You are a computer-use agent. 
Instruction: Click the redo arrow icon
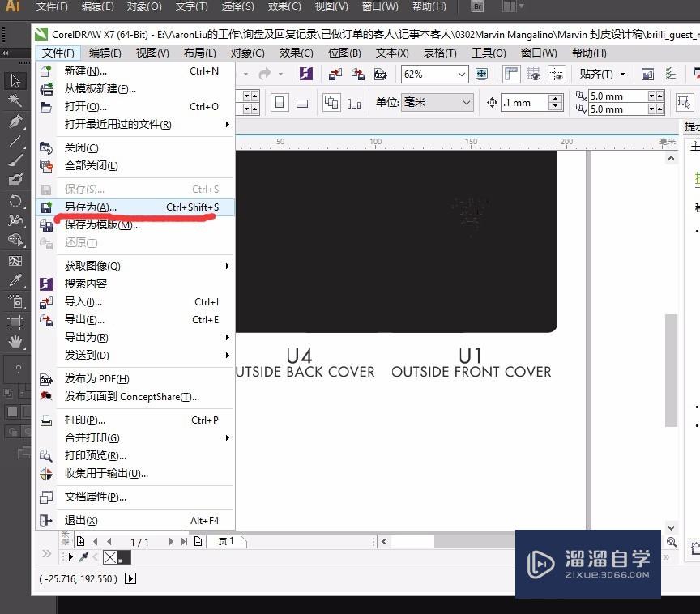(x=265, y=74)
